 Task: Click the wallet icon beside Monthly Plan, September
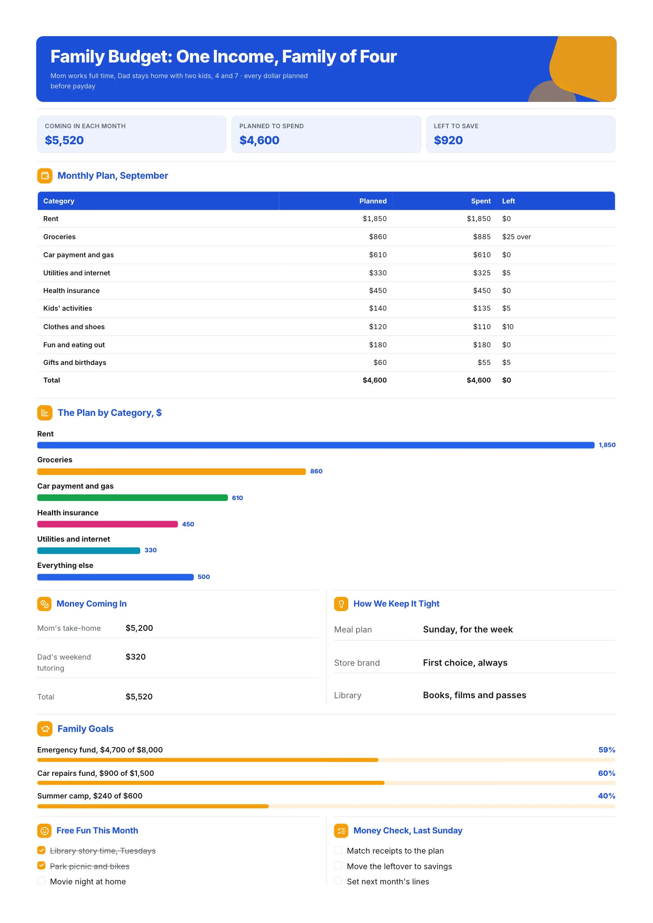(45, 176)
